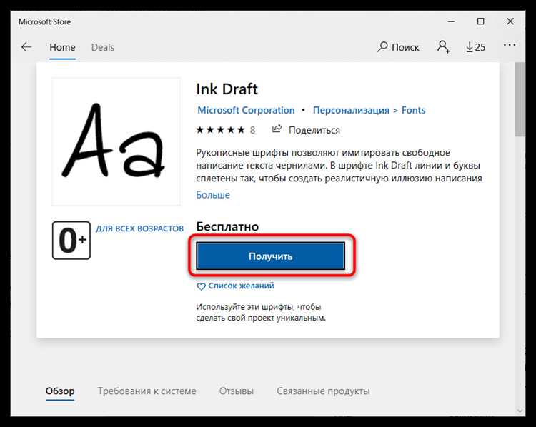Image resolution: width=536 pixels, height=427 pixels.
Task: Click the vertical scrollbar thumb
Action: 520,99
